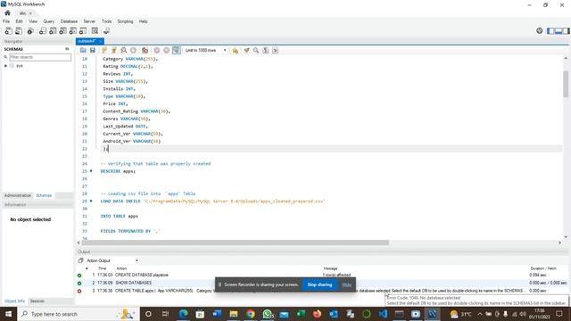Viewport: 571px width, 321px height.
Task: Open an SQL script file from main toolbar
Action: point(19,31)
